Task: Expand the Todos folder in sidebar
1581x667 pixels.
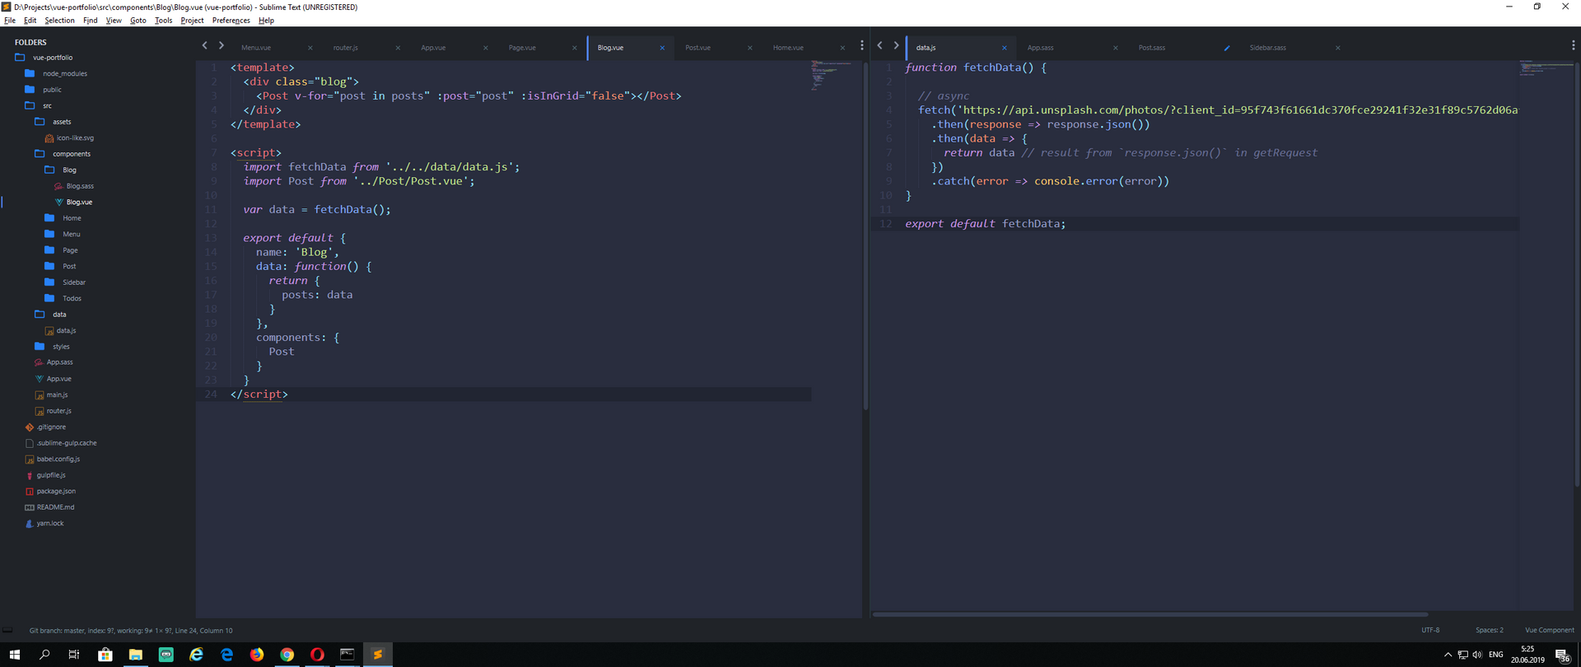Action: point(49,298)
